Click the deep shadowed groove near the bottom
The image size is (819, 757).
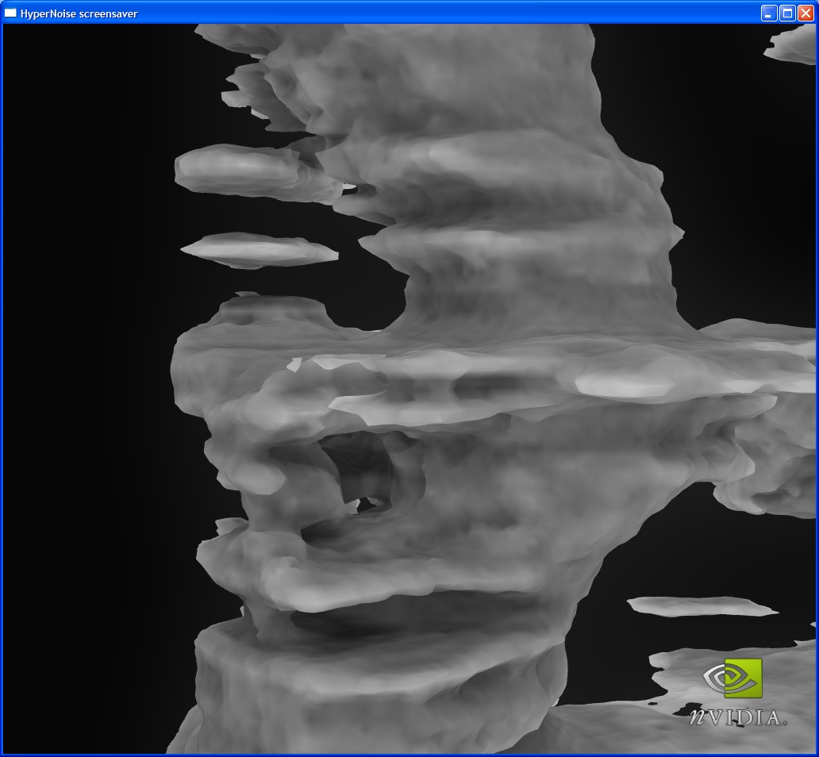point(397,617)
